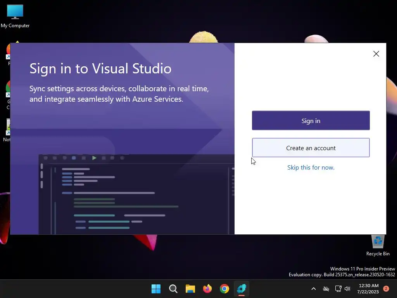Open the notification badge showing 2
This screenshot has width=397, height=298.
tap(386, 289)
